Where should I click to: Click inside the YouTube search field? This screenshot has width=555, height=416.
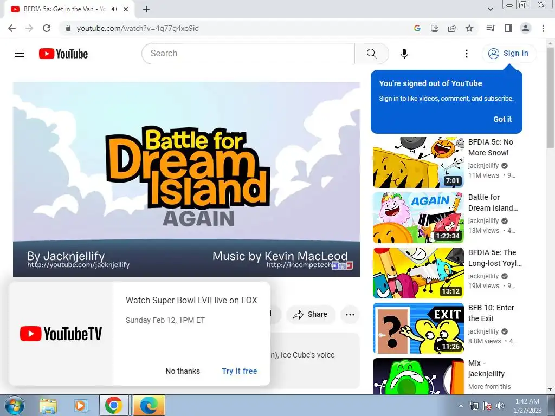tap(248, 54)
